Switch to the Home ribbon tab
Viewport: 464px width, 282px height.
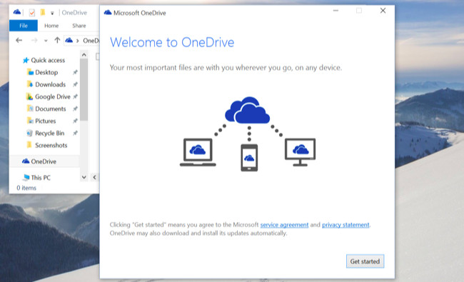(51, 26)
